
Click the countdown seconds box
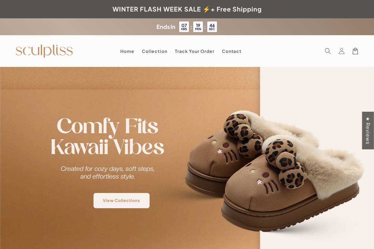pos(212,27)
